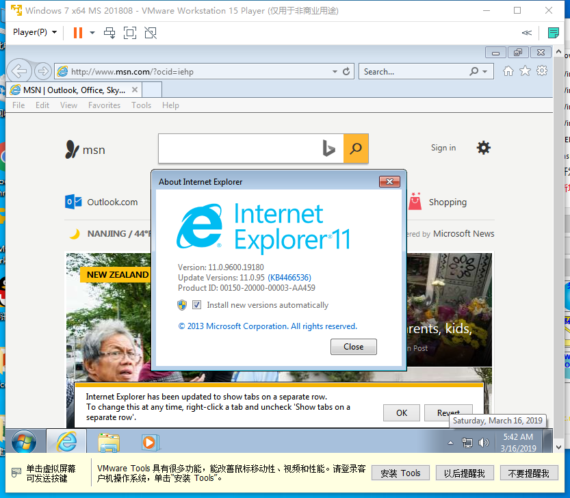Click the network tray icon

(467, 443)
